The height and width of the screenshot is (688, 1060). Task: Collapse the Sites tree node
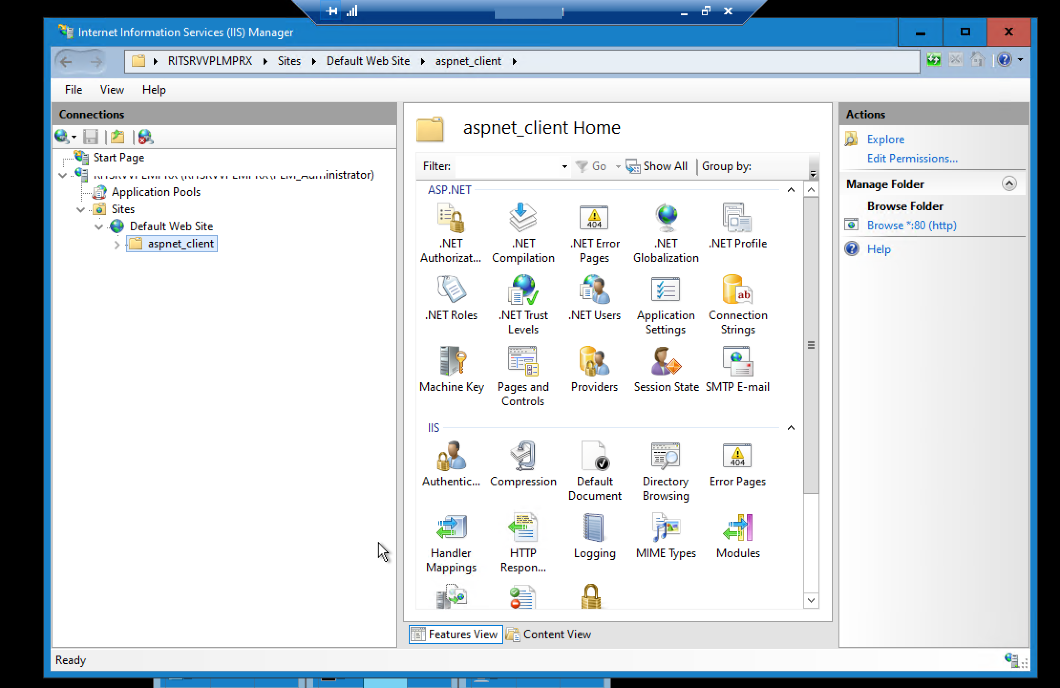tap(81, 210)
